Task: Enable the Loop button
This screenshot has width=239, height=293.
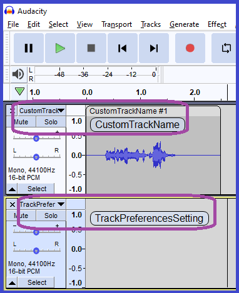Action: tap(225, 48)
